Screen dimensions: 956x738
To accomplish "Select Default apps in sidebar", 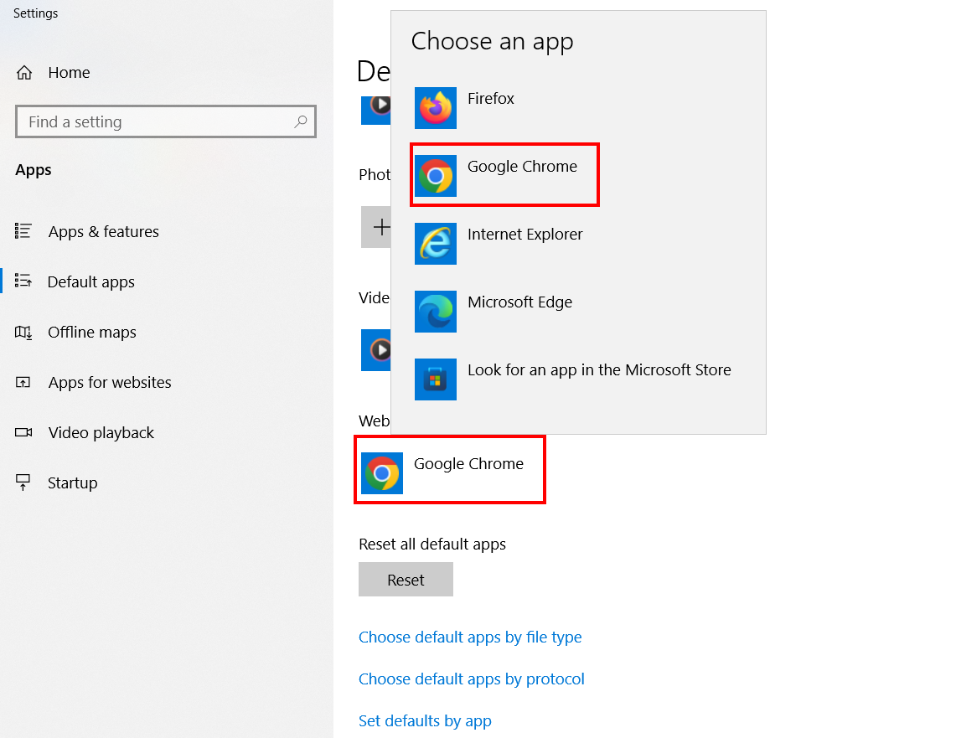I will point(90,282).
